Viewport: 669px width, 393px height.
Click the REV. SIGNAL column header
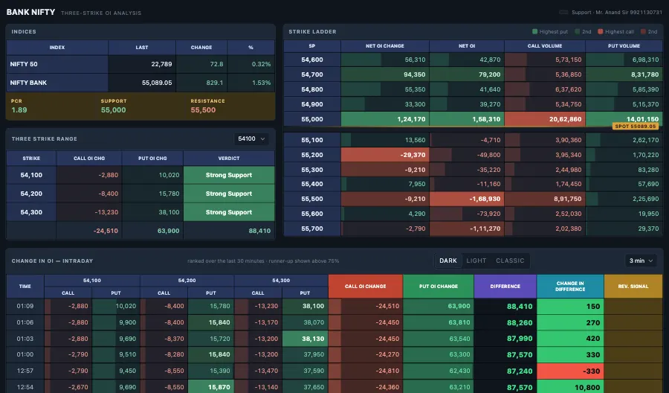pos(633,287)
